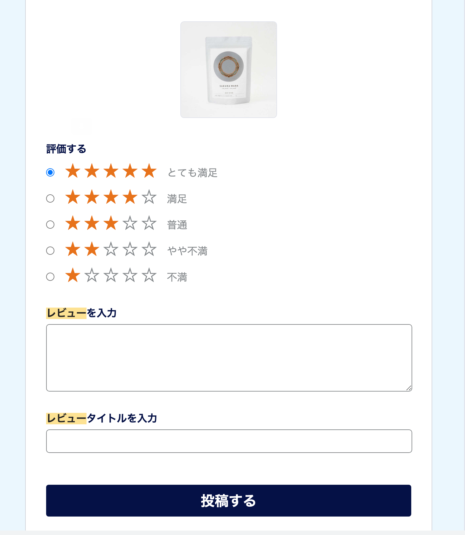
Task: Select the two-star やや不満 radio button
Action: 50,251
